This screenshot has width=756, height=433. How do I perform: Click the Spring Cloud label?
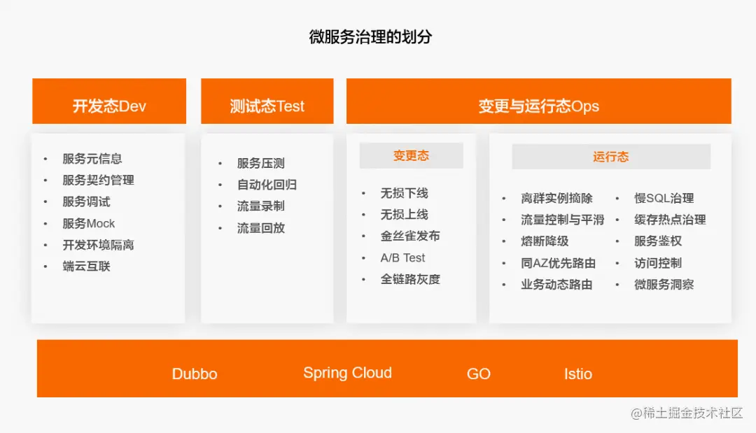tap(348, 374)
